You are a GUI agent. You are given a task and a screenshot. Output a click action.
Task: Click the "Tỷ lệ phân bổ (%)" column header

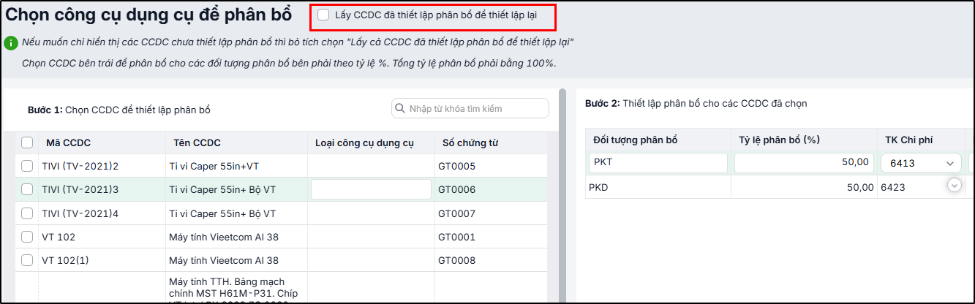coord(778,139)
